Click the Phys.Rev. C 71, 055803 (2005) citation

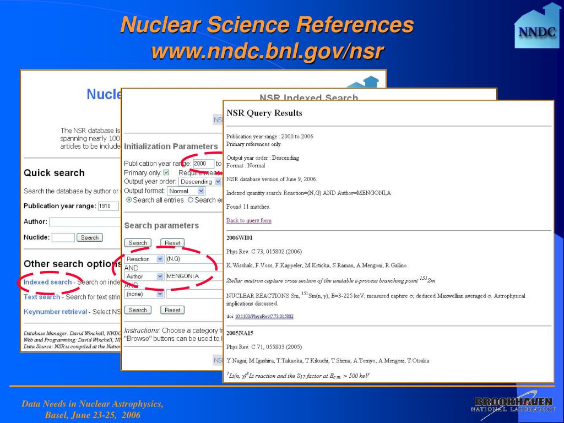264,347
